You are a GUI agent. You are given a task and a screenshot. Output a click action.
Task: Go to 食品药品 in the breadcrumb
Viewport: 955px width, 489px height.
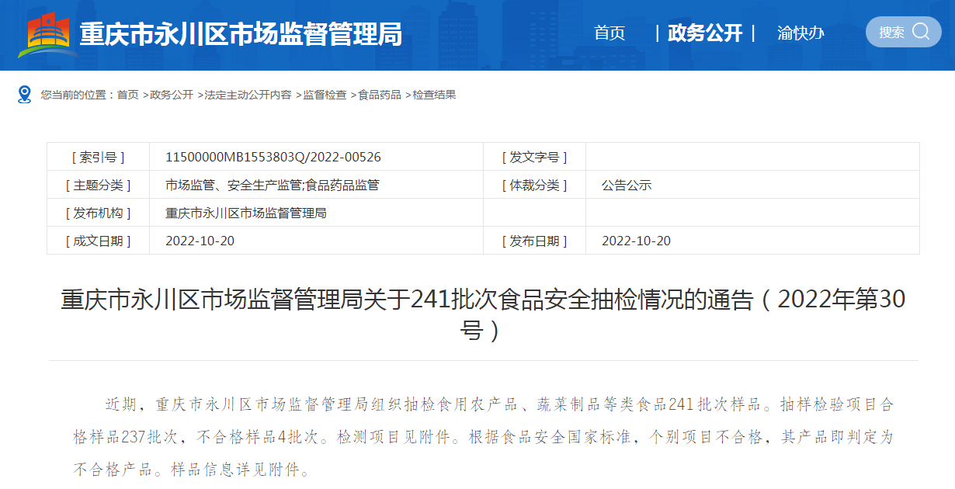380,95
